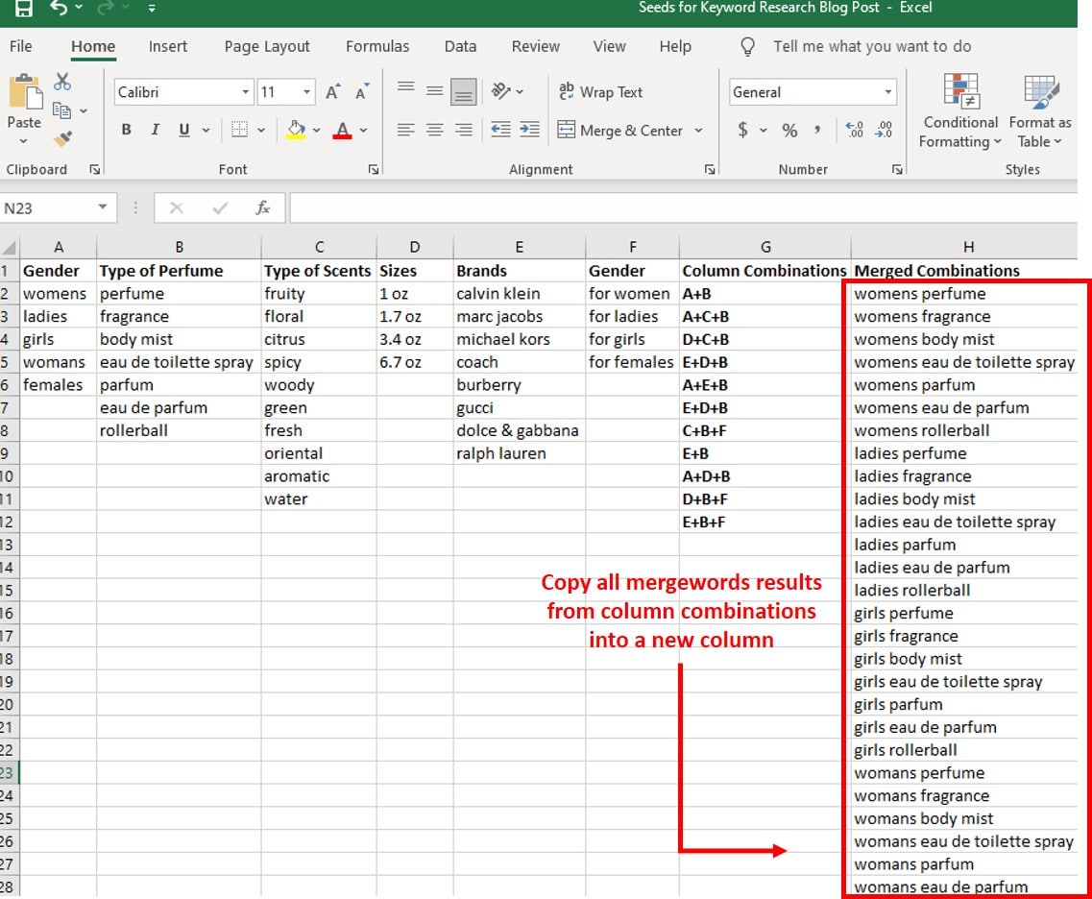Screen dimensions: 1092x899
Task: Open Merge & Center dropdown arrow
Action: 698,131
